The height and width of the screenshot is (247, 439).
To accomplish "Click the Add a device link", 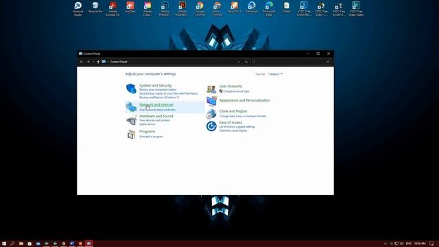I will [x=147, y=124].
